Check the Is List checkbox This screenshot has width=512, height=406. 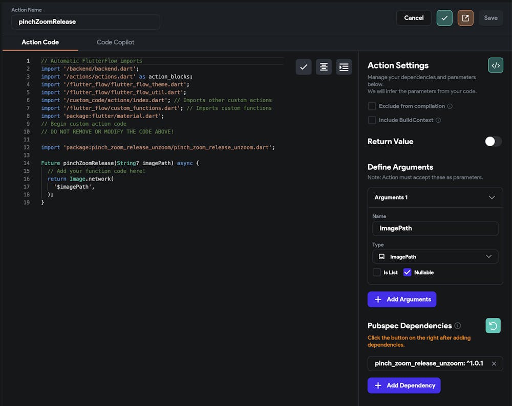point(377,273)
